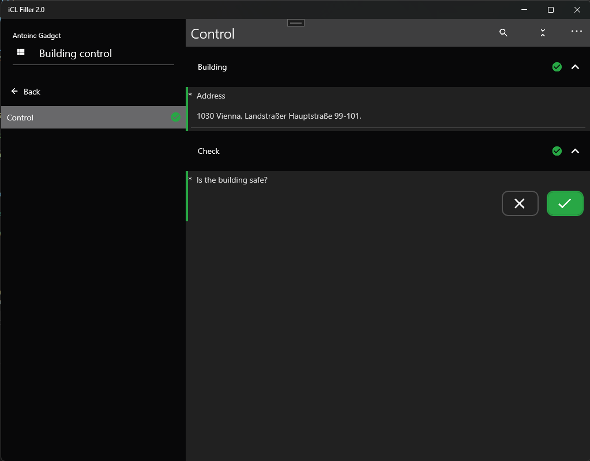Answer No with the X button
Screen dimensions: 590x461
[x=520, y=203]
